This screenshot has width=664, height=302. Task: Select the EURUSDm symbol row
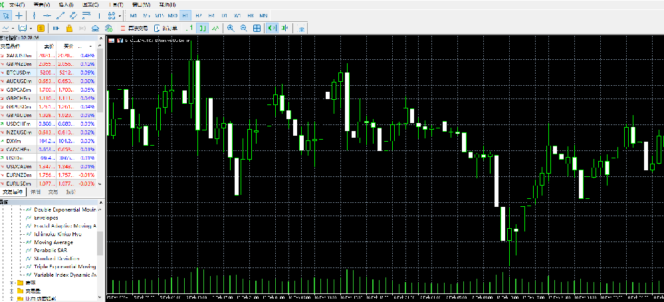49,184
